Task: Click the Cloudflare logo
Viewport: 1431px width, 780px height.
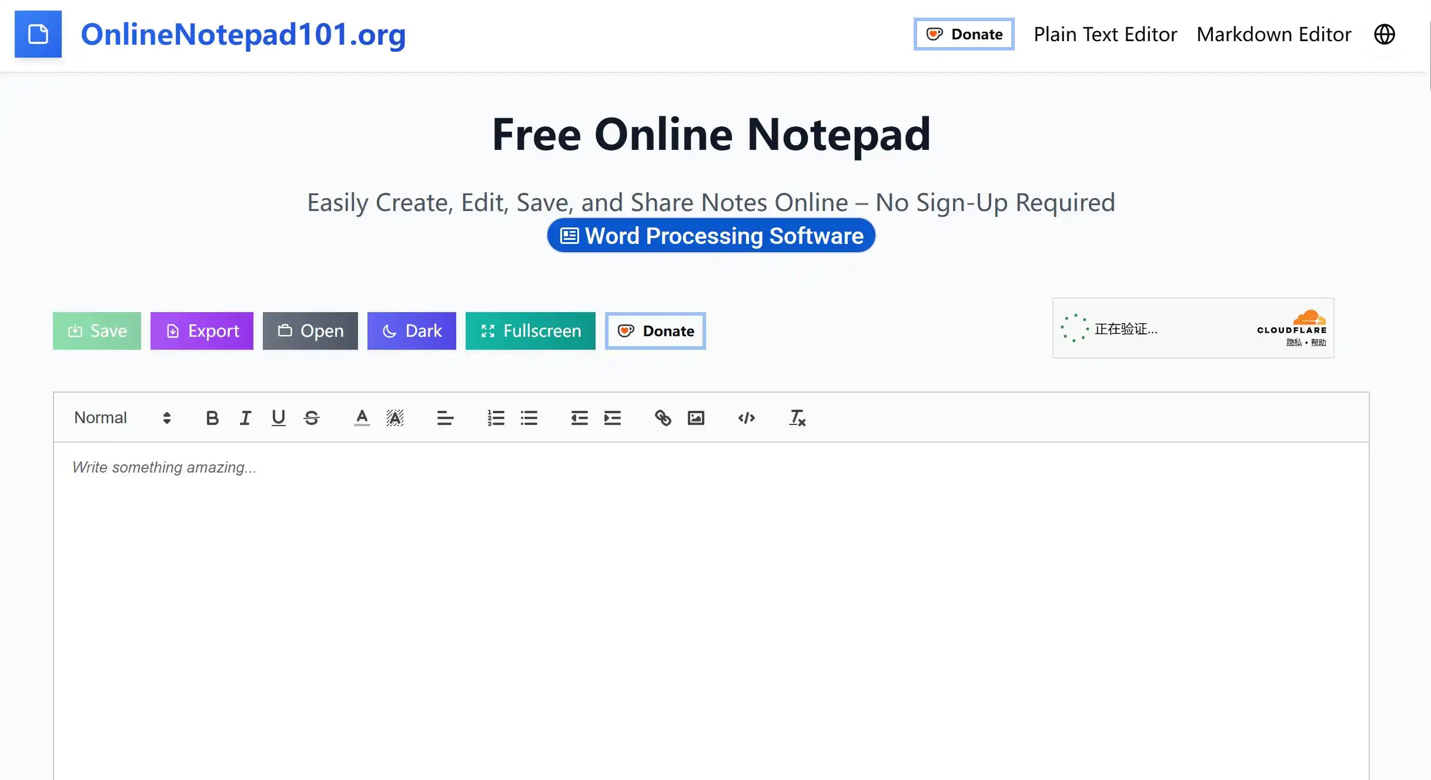Action: (1292, 322)
